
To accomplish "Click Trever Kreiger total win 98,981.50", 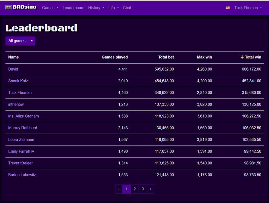I will pos(253,163).
